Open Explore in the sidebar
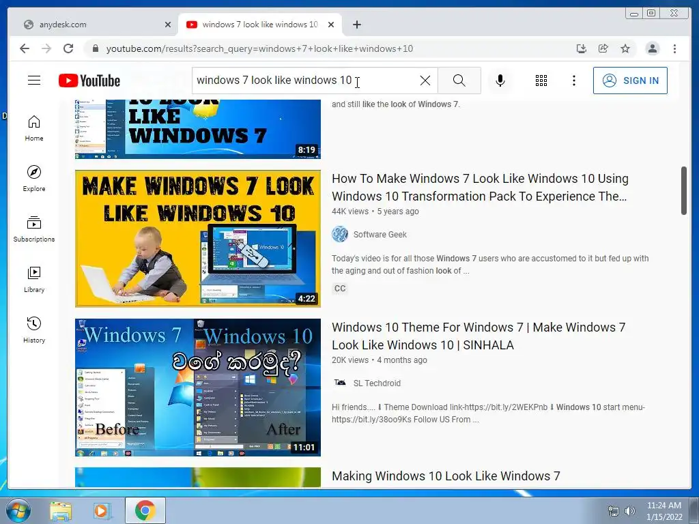The width and height of the screenshot is (699, 524). (34, 179)
